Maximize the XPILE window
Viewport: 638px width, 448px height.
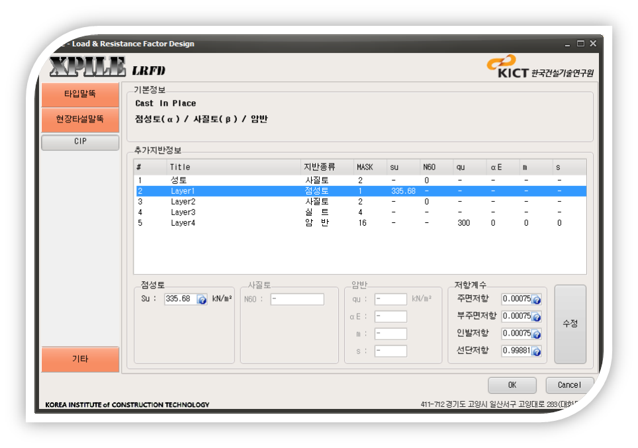[580, 43]
